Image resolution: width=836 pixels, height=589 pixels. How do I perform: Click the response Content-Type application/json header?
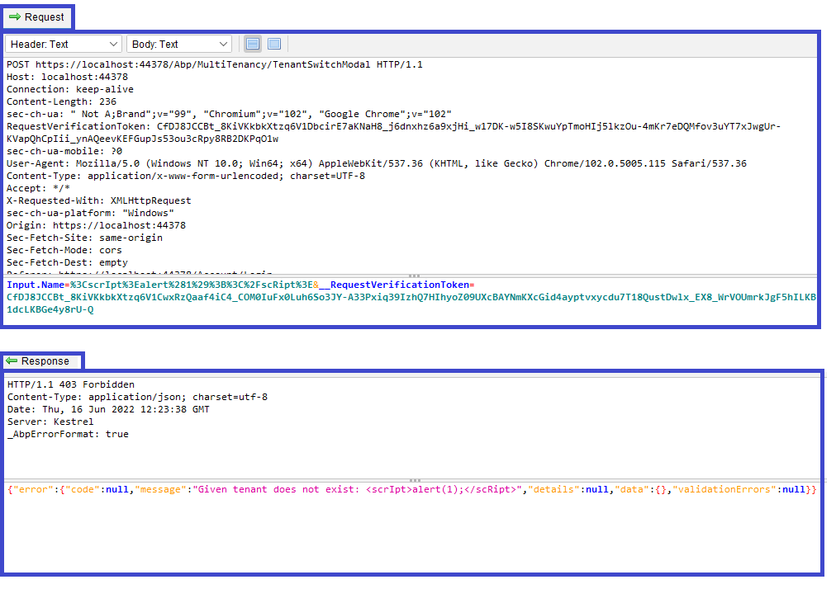138,397
